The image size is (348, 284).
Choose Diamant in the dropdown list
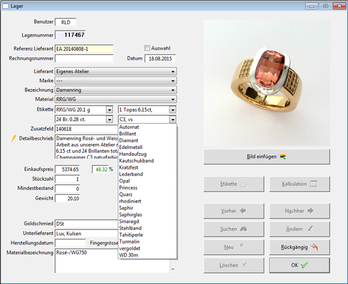pyautogui.click(x=148, y=141)
